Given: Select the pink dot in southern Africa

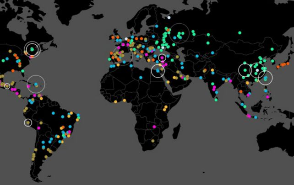Looking at the screenshot, I should pos(154,127).
